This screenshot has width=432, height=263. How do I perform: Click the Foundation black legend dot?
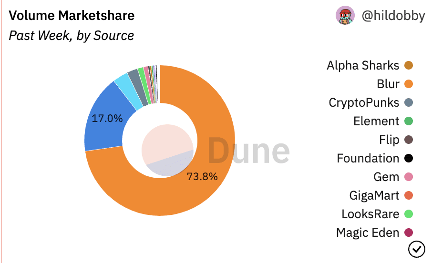[409, 158]
